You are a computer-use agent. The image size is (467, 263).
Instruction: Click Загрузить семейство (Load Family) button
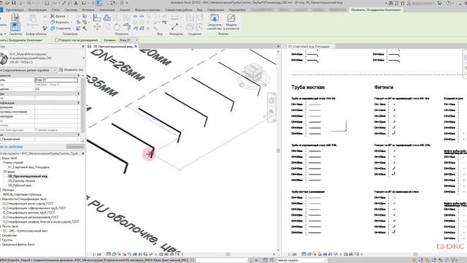[x=215, y=21]
